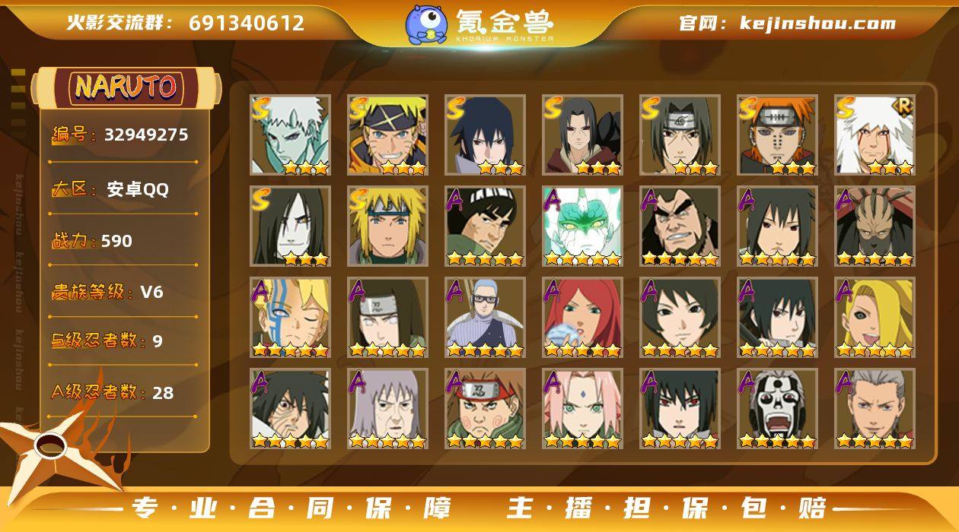Open the Might Guy green suit portrait

[x=485, y=226]
